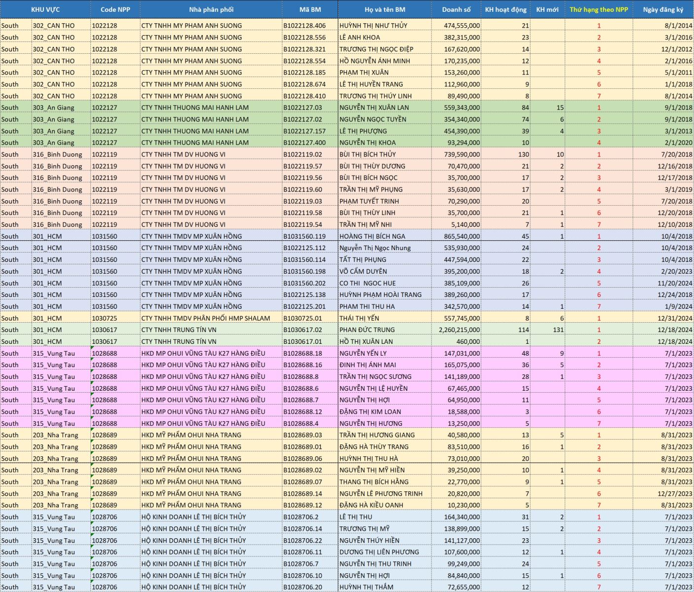Click the name DƯƠNG THỊ LIÊN PHƯƠNG
The image size is (694, 592).
click(x=379, y=552)
